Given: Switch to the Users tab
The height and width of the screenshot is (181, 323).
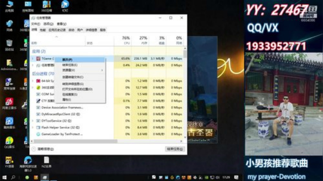Looking at the screenshot, I should point(80,30).
